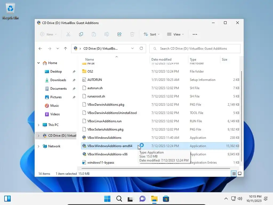Viewport: 273px width, 205px height.
Task: Click the File Explorer taskbar icon
Action: click(x=154, y=199)
